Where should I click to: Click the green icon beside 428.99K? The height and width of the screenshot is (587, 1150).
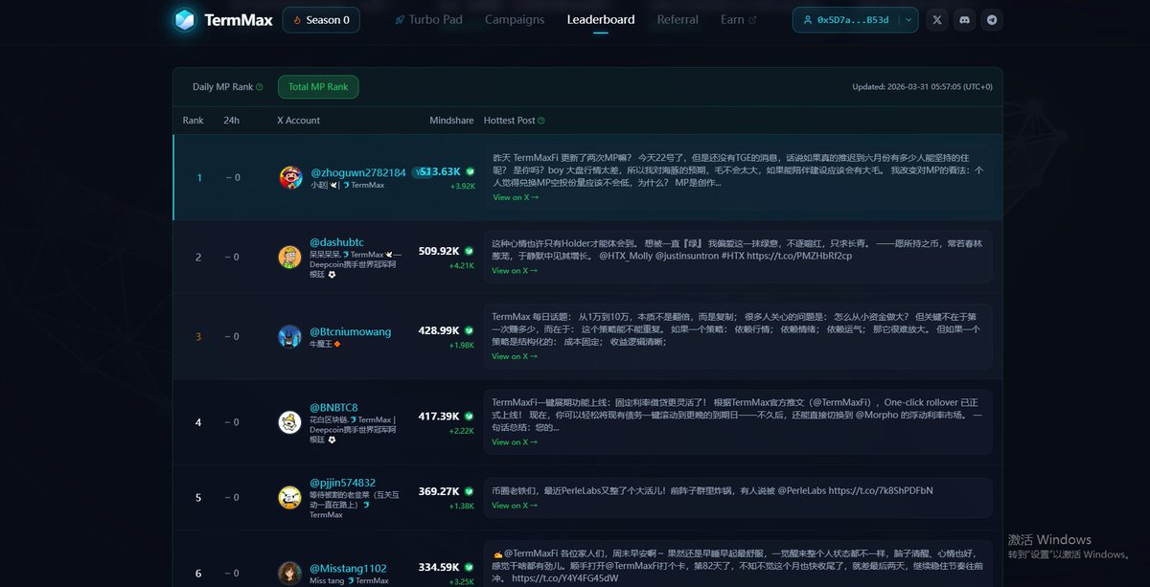470,330
